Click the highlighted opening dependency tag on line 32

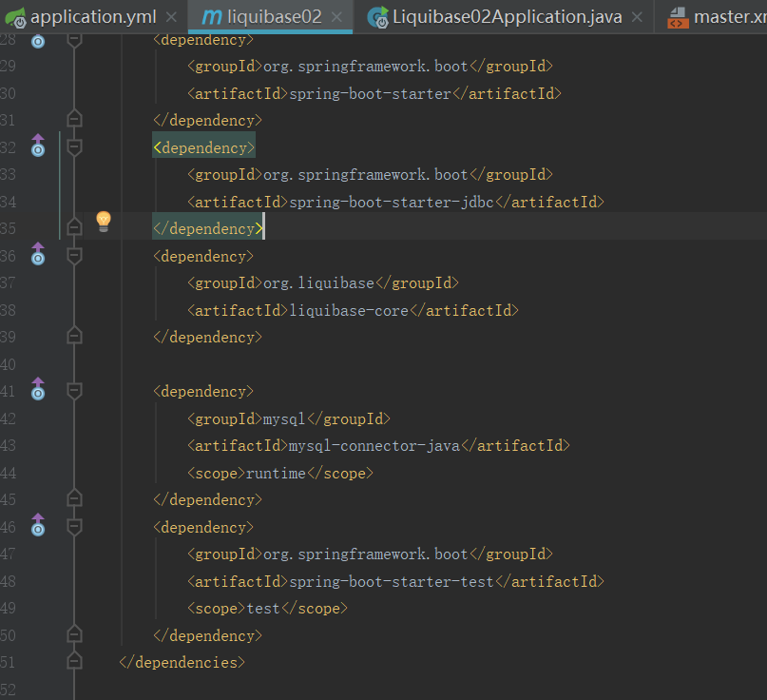[203, 147]
